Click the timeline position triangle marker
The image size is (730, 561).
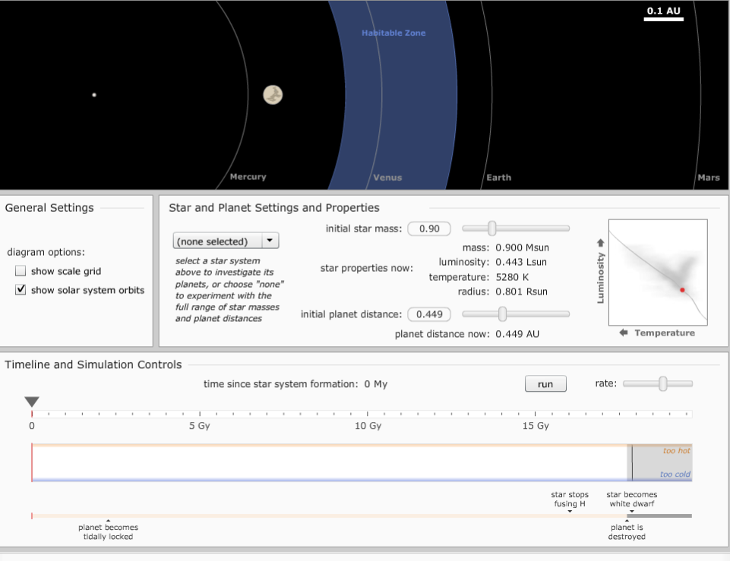(x=32, y=402)
